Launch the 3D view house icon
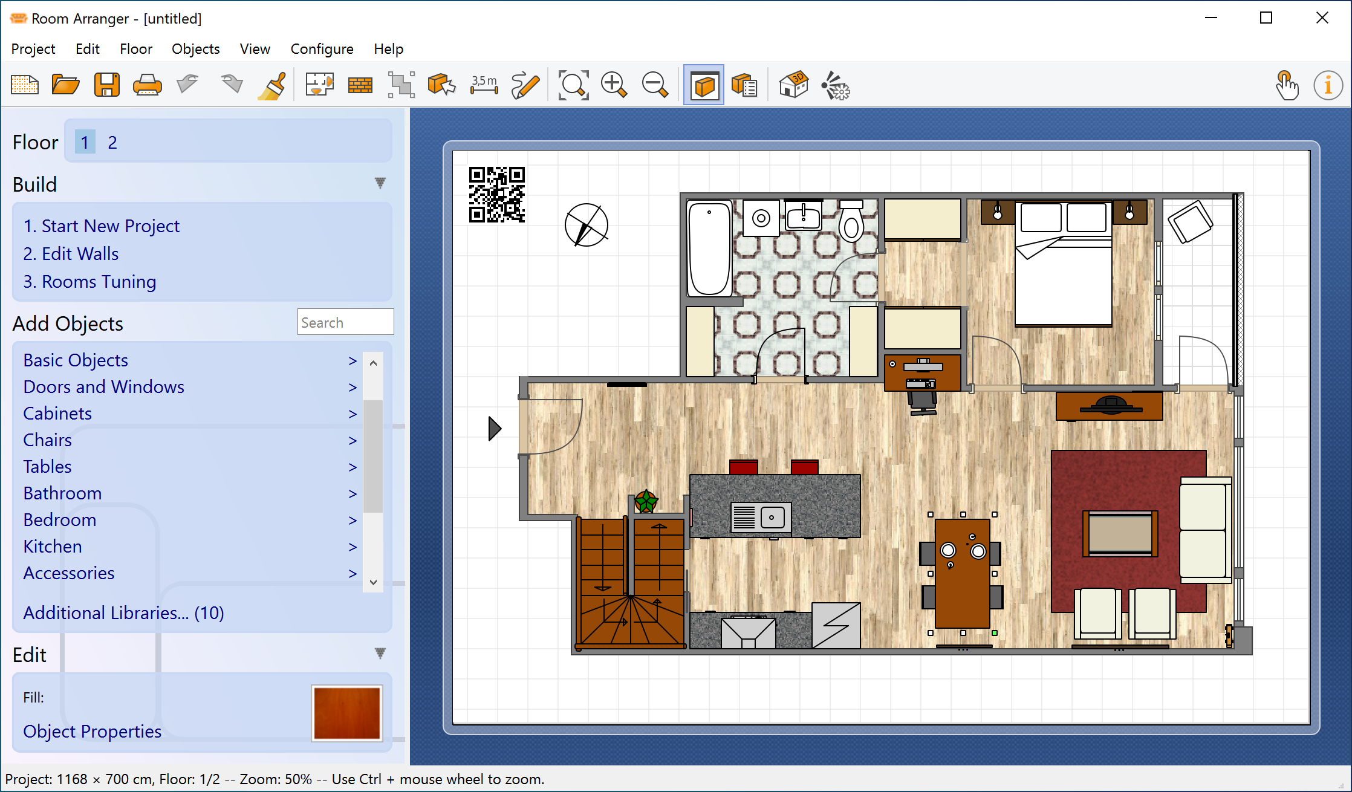 click(x=795, y=85)
